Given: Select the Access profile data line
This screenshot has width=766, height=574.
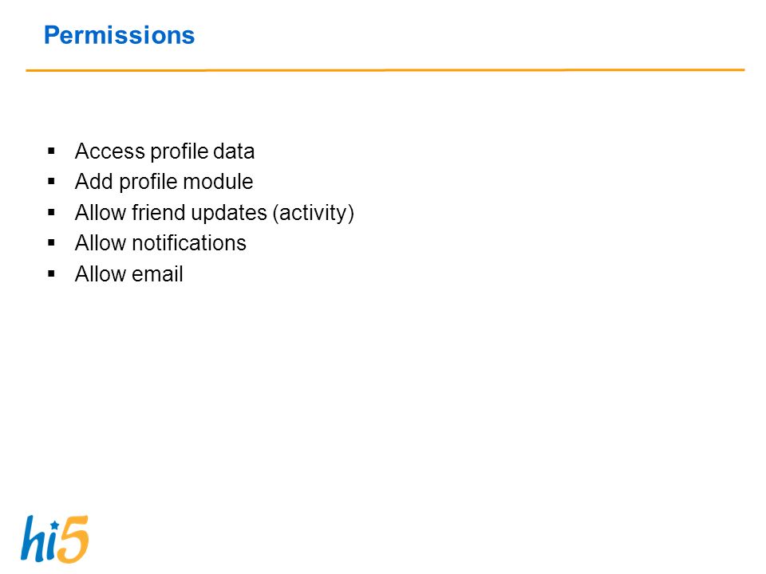Looking at the screenshot, I should point(164,151).
